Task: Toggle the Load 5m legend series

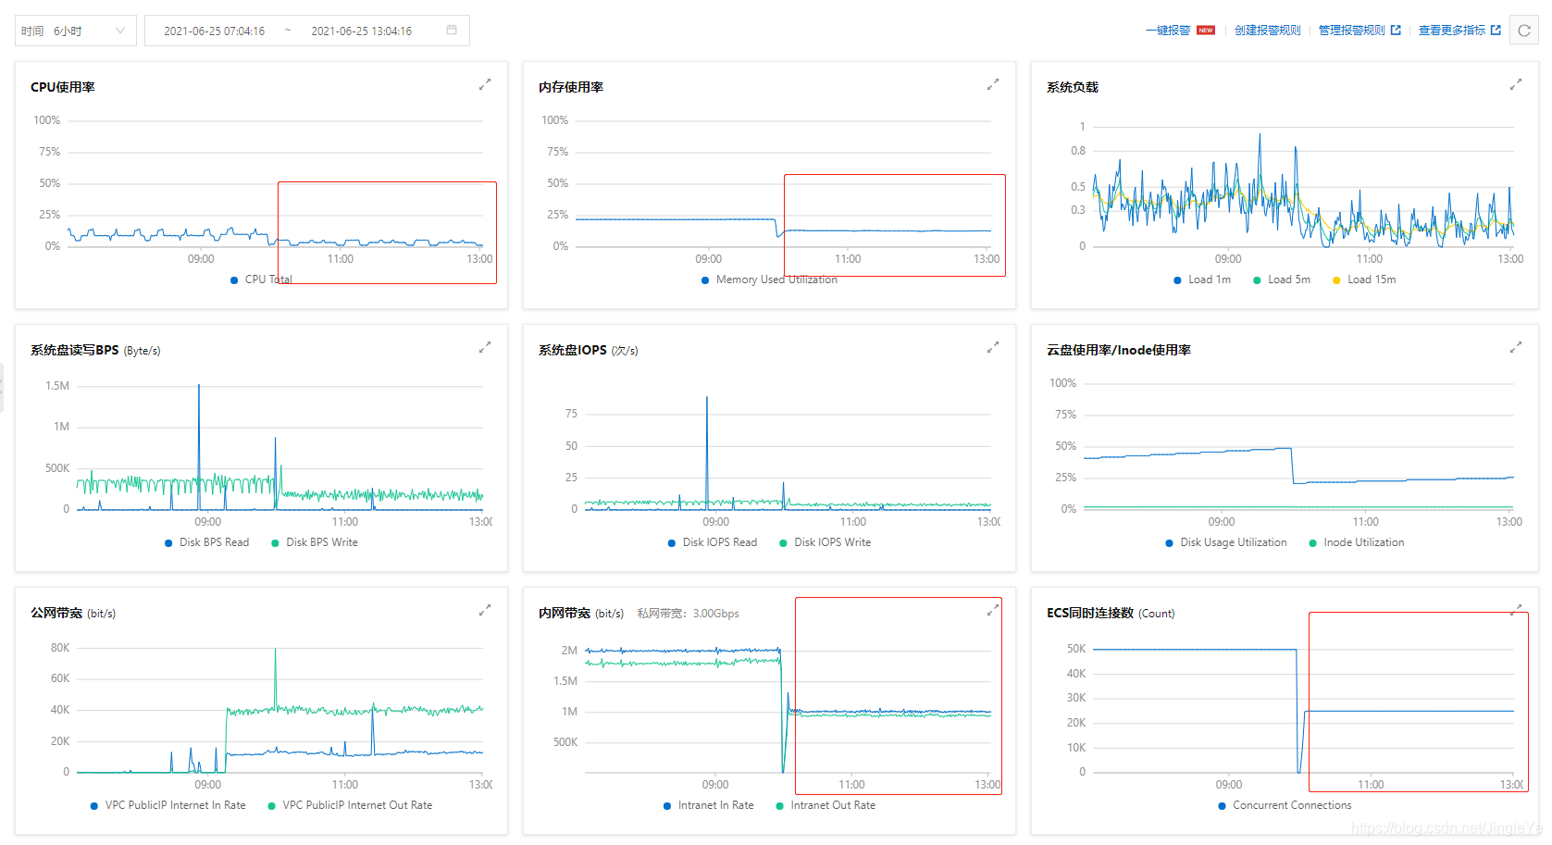Action: (x=1282, y=280)
